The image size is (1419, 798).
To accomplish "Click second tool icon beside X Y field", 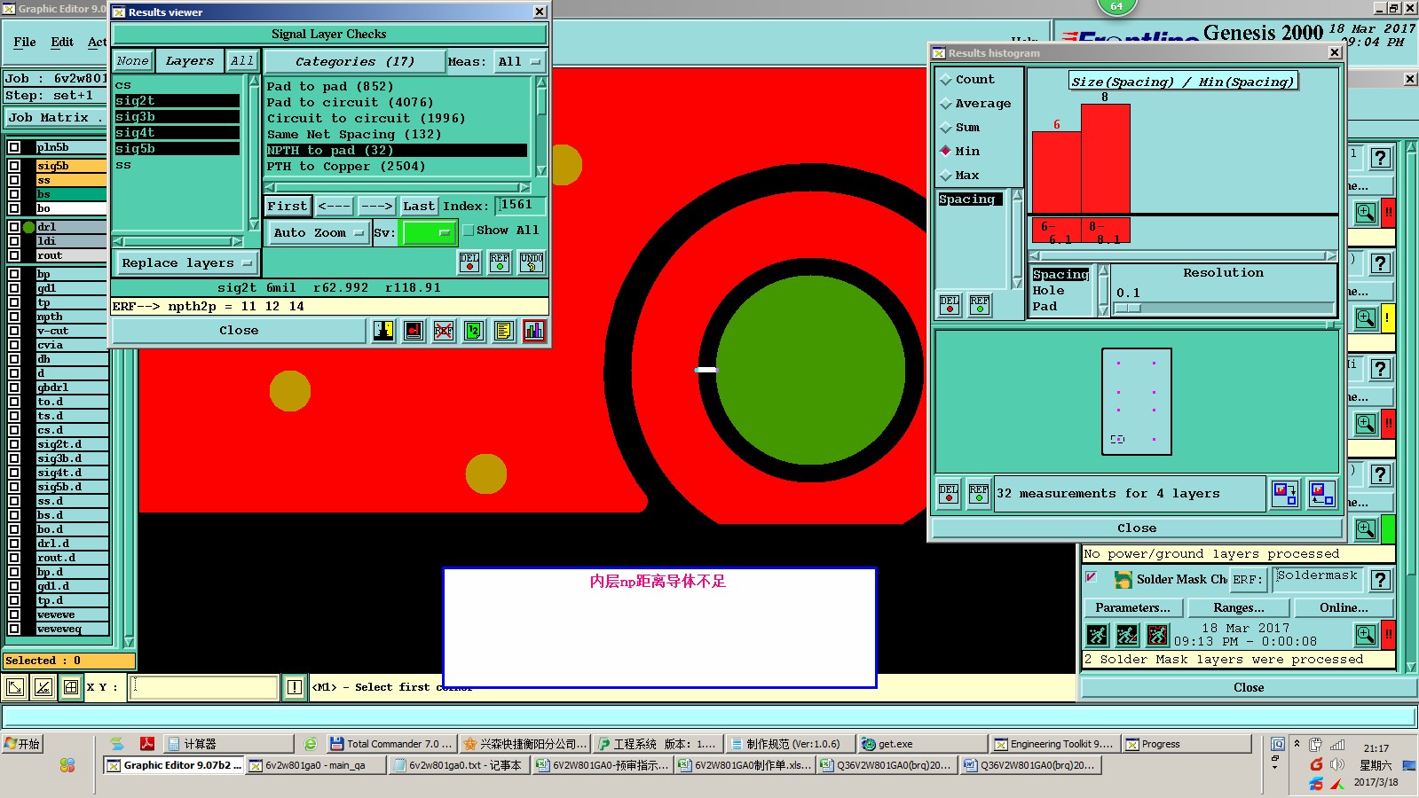I will 43,687.
